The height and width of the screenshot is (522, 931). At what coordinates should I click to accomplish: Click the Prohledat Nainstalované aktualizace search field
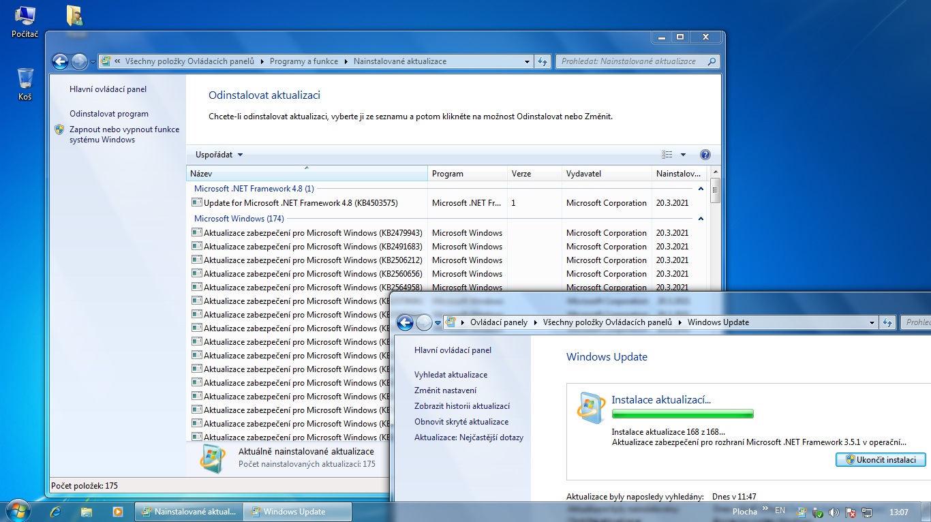click(630, 61)
